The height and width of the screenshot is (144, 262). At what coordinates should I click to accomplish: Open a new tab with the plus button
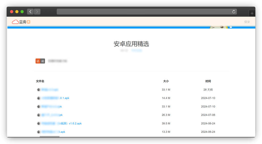click(252, 13)
